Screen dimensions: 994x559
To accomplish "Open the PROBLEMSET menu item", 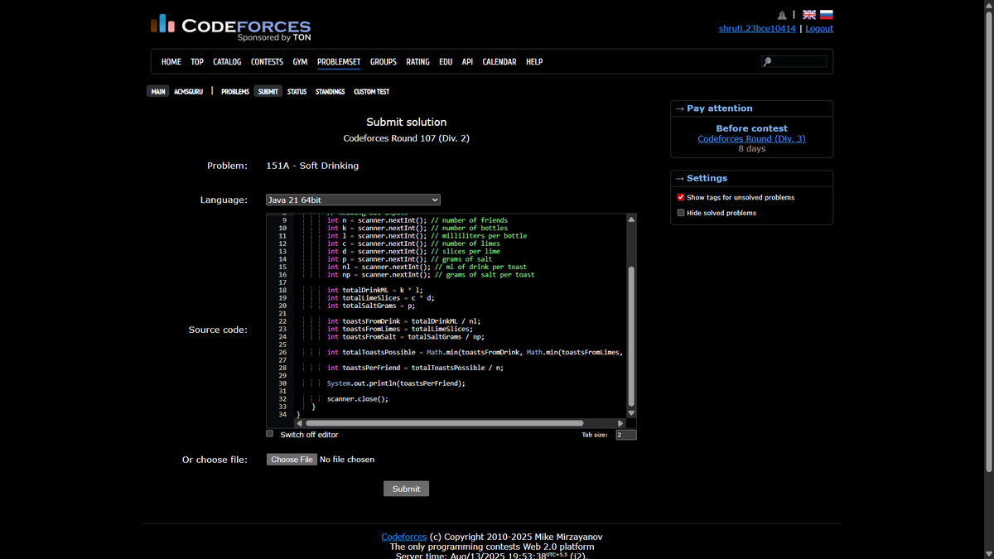I will (339, 62).
